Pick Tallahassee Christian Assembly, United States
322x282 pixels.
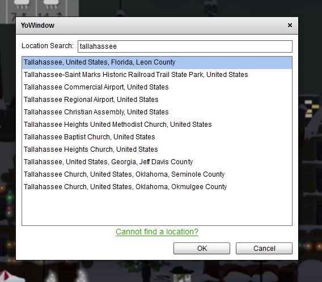tap(157, 112)
